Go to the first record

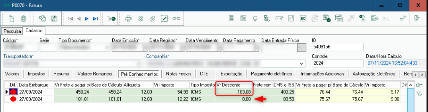tap(70, 19)
